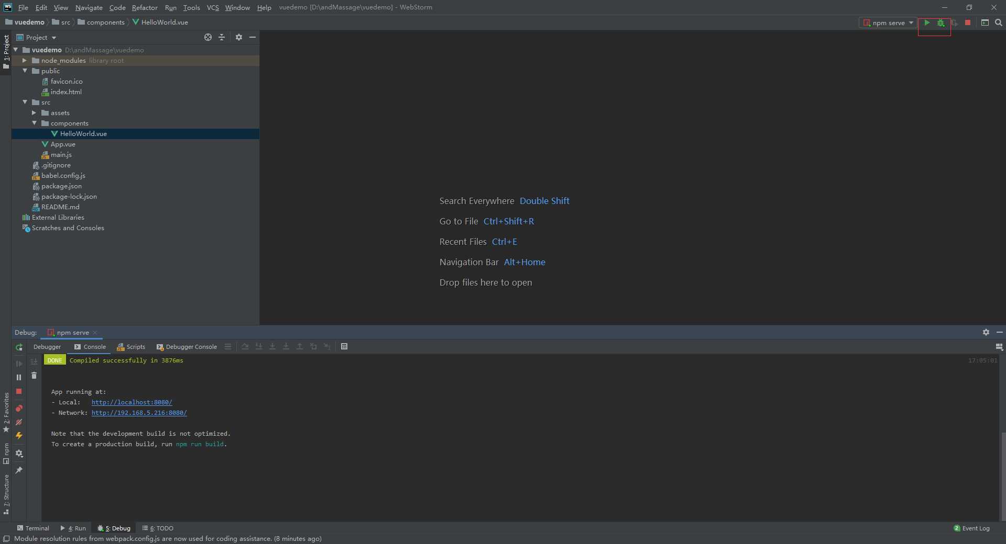Hide the Project tool window
Viewport: 1006px width, 544px height.
(x=253, y=37)
